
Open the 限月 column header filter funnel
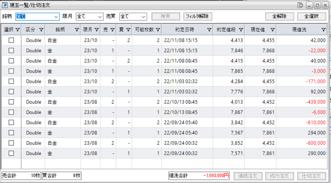click(x=96, y=30)
